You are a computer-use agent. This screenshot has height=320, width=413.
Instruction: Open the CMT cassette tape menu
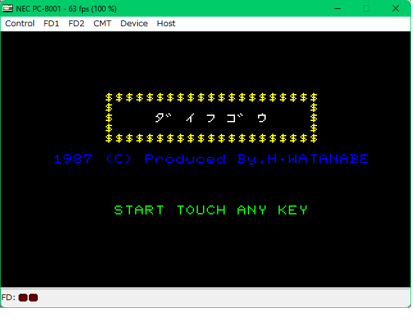point(102,24)
